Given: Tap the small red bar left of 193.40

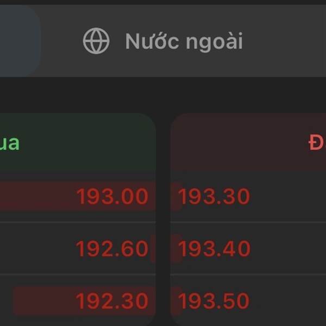Looking at the screenshot, I should (175, 249).
